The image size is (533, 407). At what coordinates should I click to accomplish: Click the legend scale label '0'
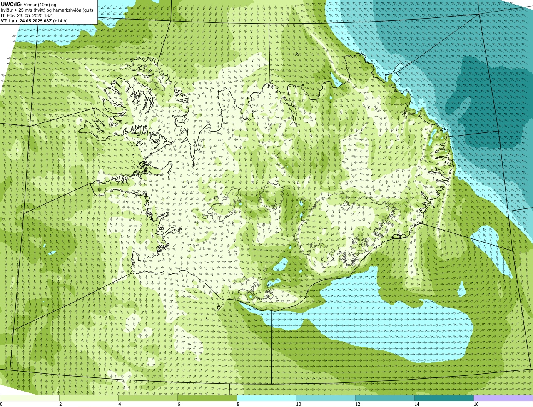[x=1, y=404]
